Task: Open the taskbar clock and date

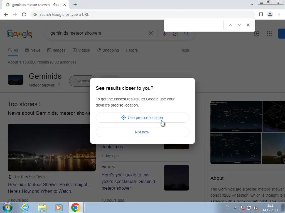Action: 270,208
